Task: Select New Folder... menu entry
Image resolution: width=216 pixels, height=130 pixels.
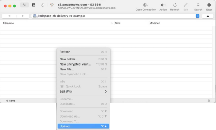Action: coord(83,59)
